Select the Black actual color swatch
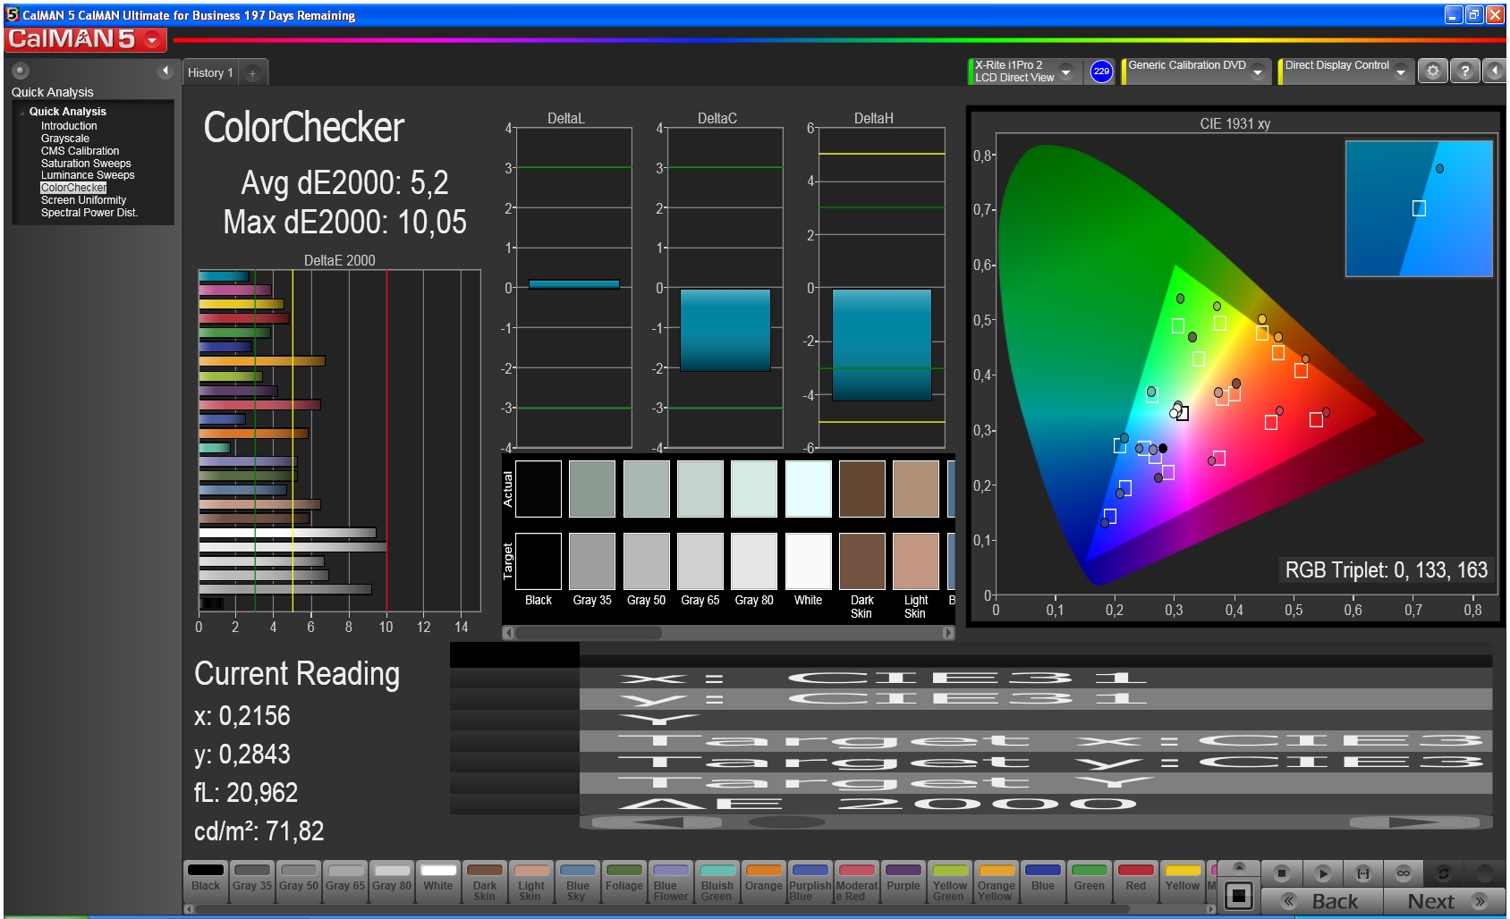 [x=539, y=489]
